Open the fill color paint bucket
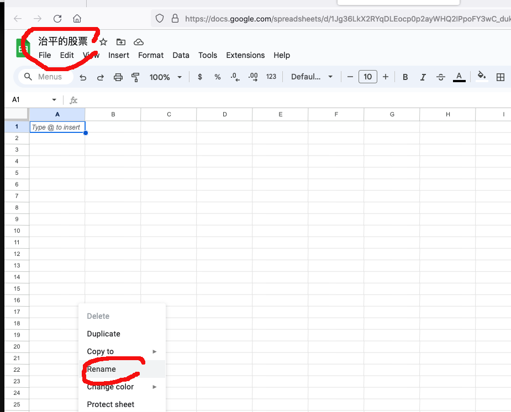The image size is (511, 412). (482, 77)
